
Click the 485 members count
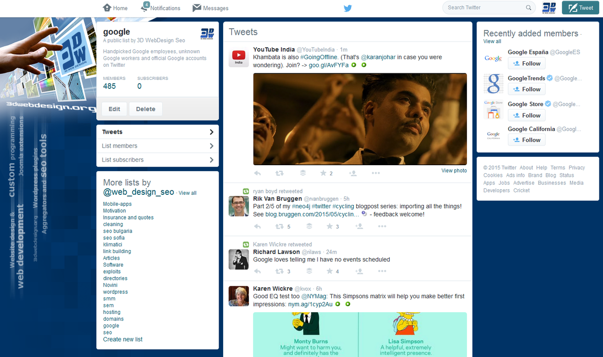110,86
